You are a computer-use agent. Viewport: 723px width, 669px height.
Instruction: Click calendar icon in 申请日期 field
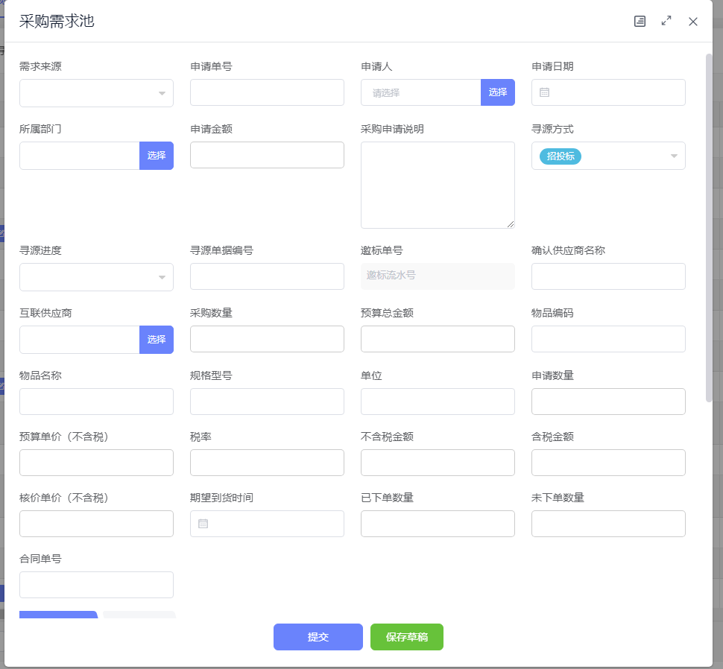tap(545, 93)
